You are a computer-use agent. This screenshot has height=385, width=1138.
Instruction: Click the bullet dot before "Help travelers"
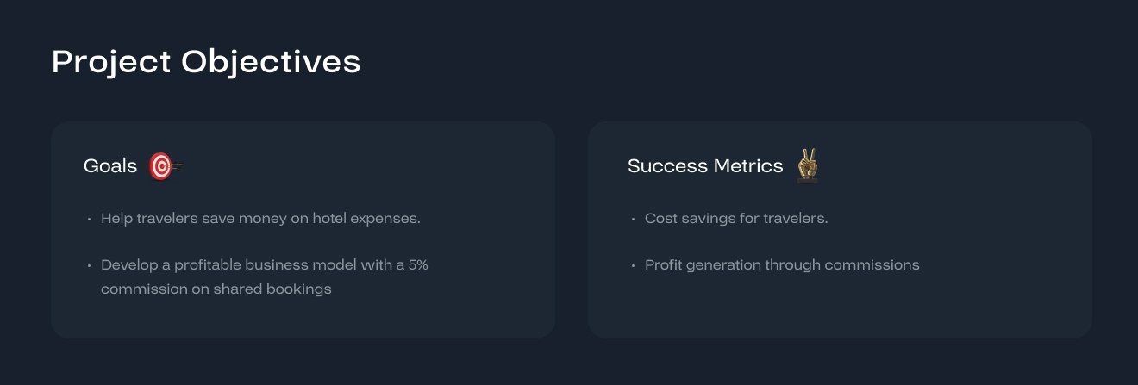pos(89,220)
